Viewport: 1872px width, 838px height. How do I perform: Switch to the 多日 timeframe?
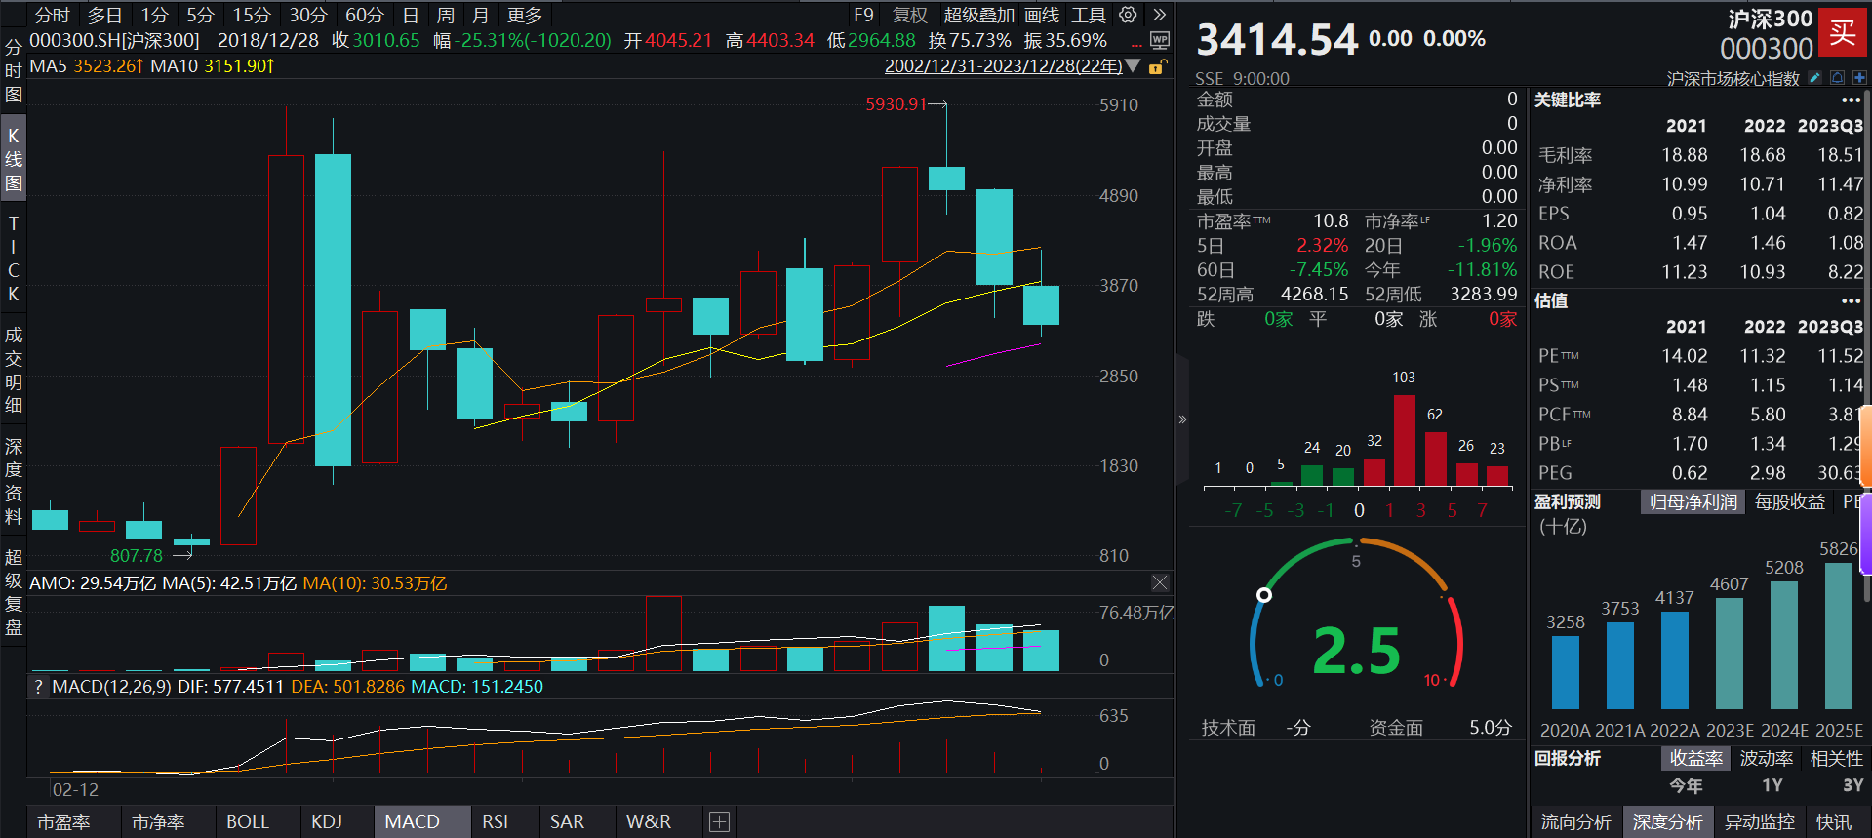[105, 15]
